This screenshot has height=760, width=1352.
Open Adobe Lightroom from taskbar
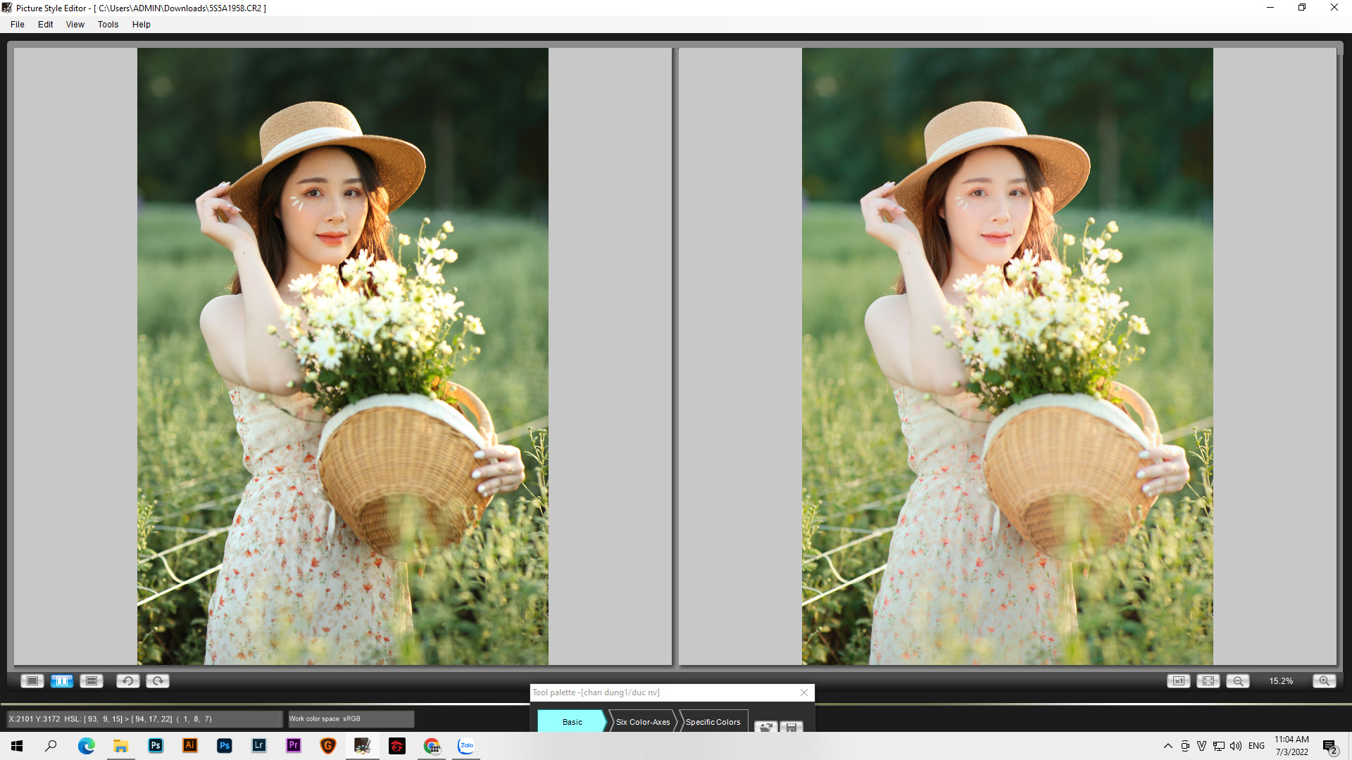[x=259, y=746]
